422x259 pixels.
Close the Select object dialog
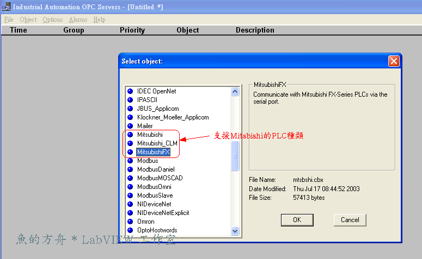(x=394, y=61)
